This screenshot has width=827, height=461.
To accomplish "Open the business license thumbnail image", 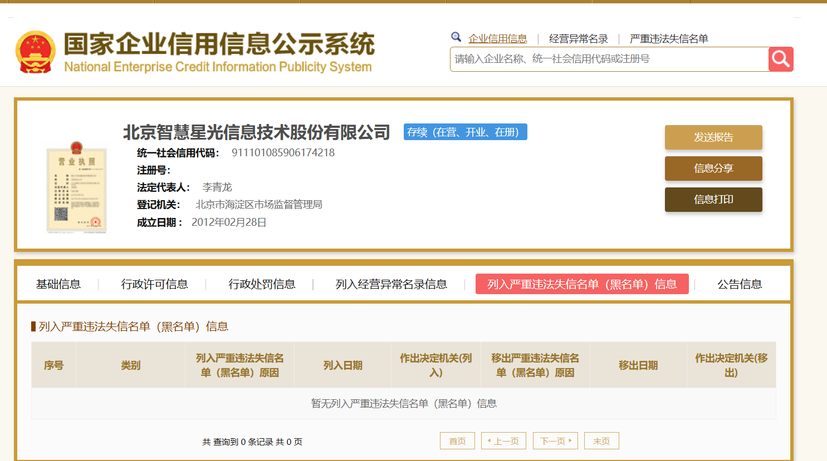I will [x=76, y=187].
